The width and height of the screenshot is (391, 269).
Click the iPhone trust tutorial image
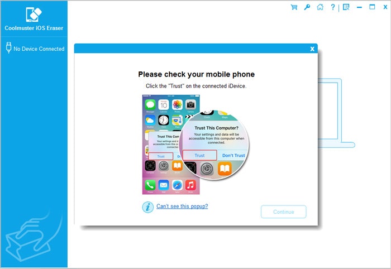195,145
